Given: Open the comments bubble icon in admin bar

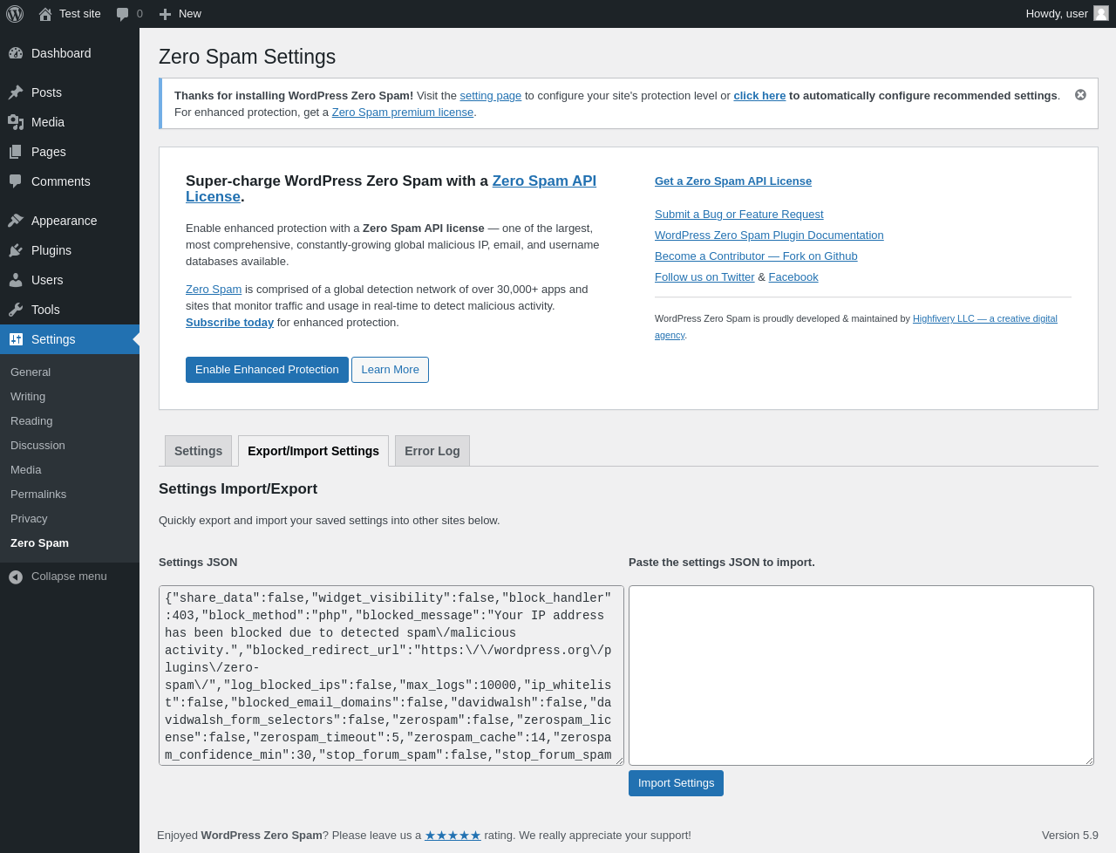Looking at the screenshot, I should tap(123, 14).
